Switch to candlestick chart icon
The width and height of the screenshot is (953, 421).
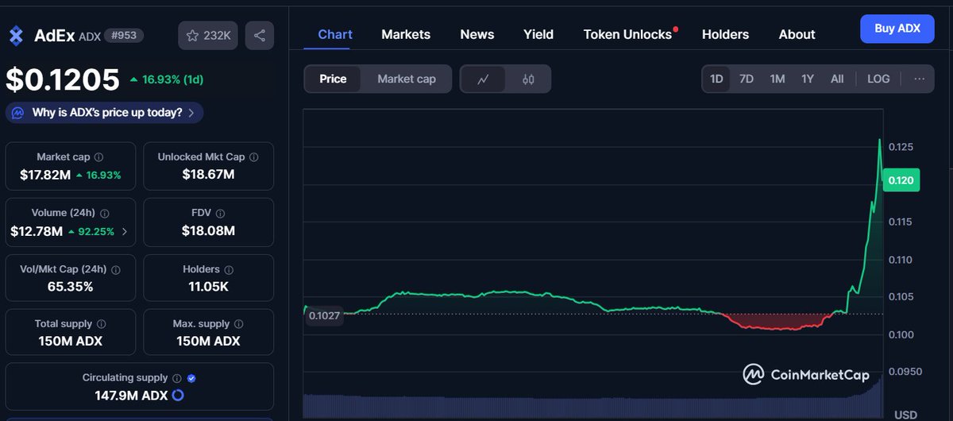click(x=528, y=79)
